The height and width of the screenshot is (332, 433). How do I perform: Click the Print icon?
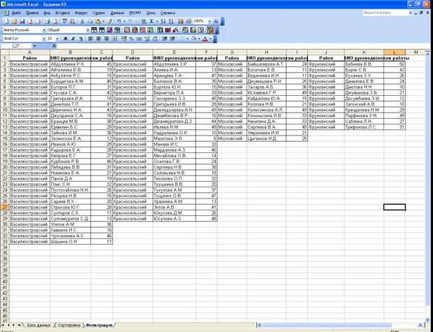point(47,21)
